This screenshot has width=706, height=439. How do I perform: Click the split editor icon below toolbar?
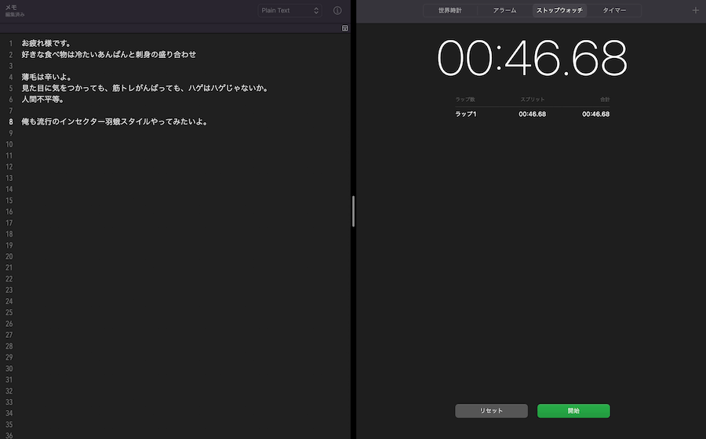[345, 27]
